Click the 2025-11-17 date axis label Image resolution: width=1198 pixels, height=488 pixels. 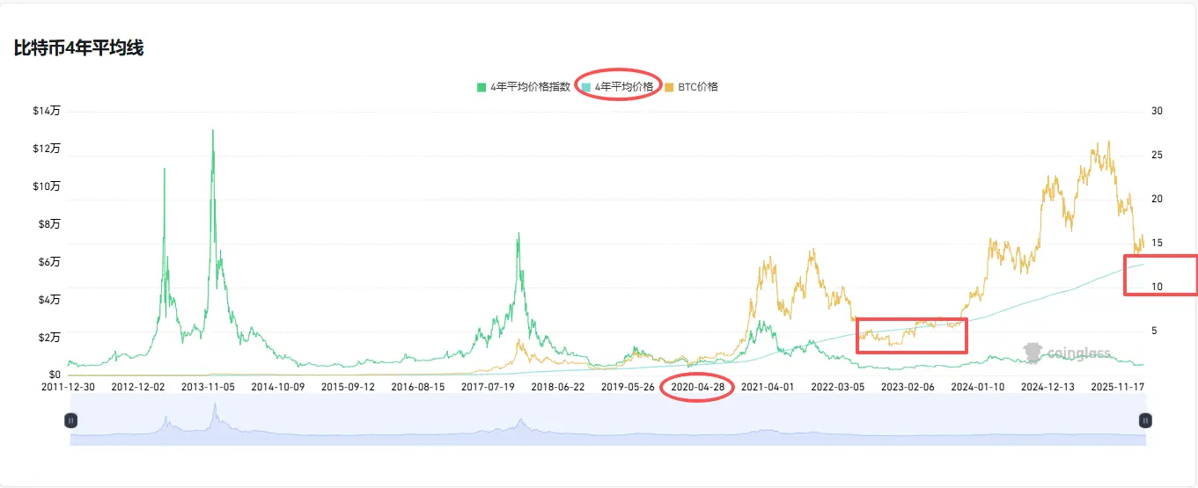[1118, 386]
